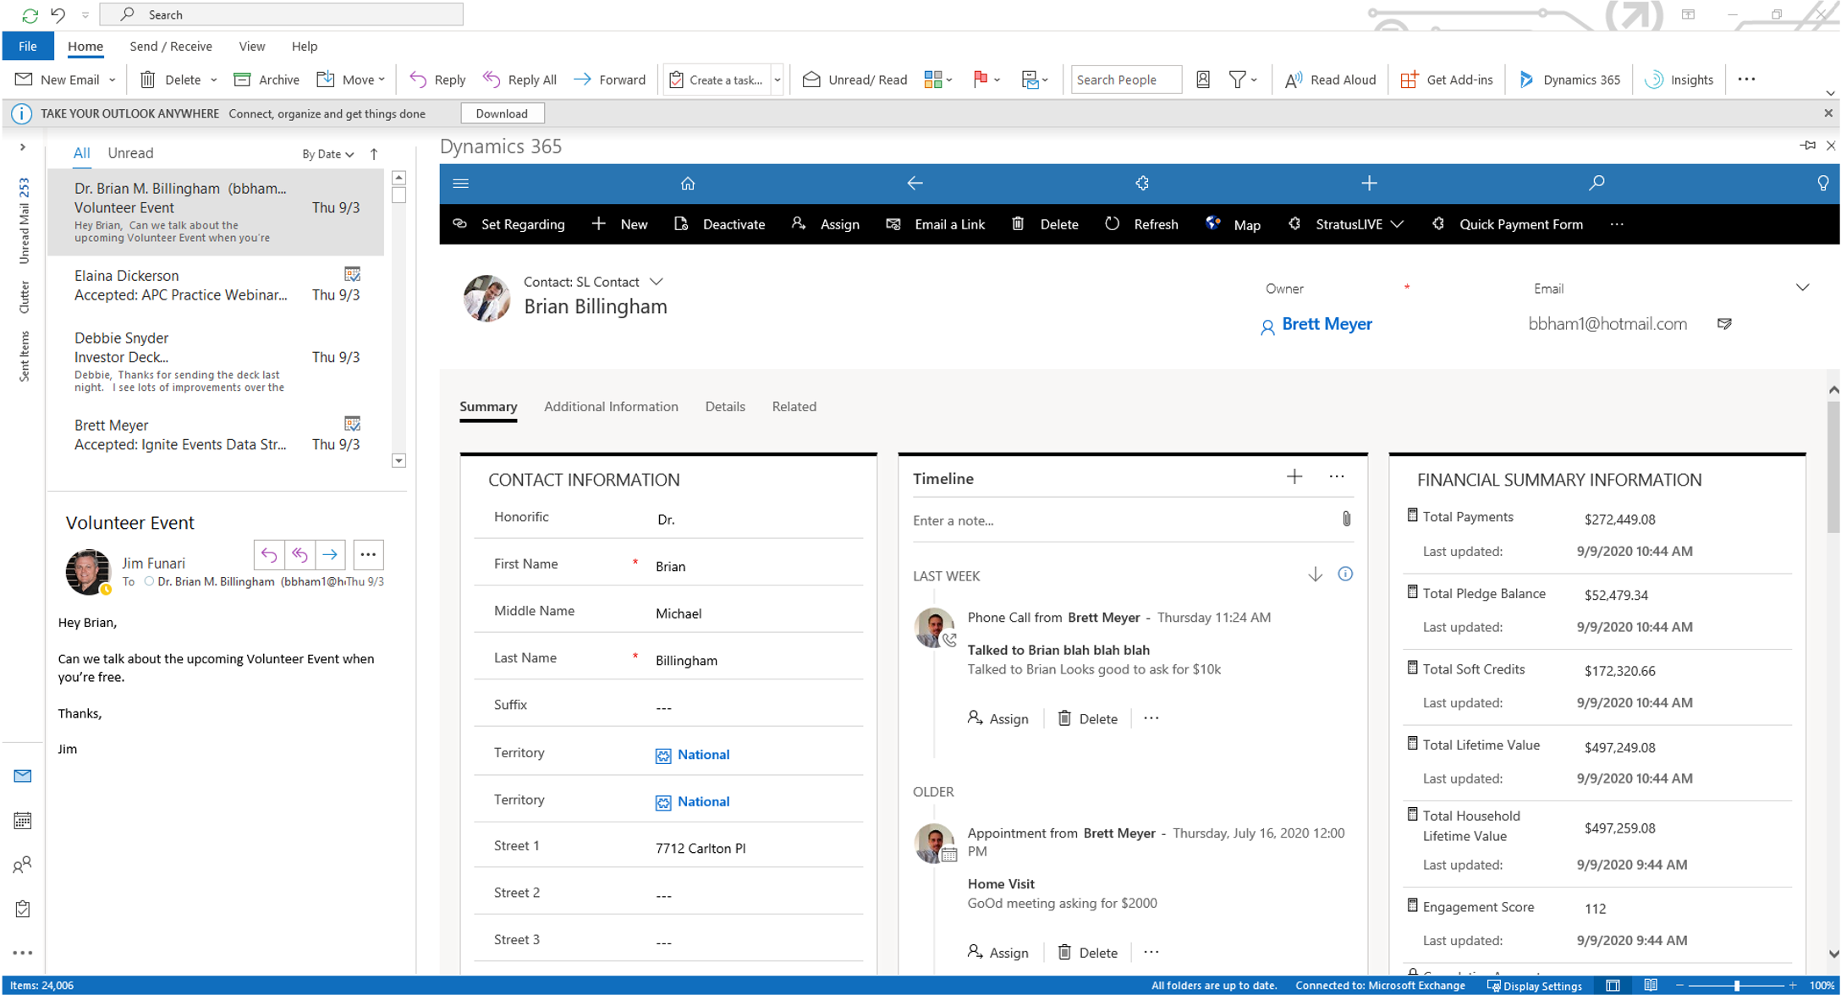Click the Search People field
This screenshot has height=995, width=1841.
[1126, 80]
